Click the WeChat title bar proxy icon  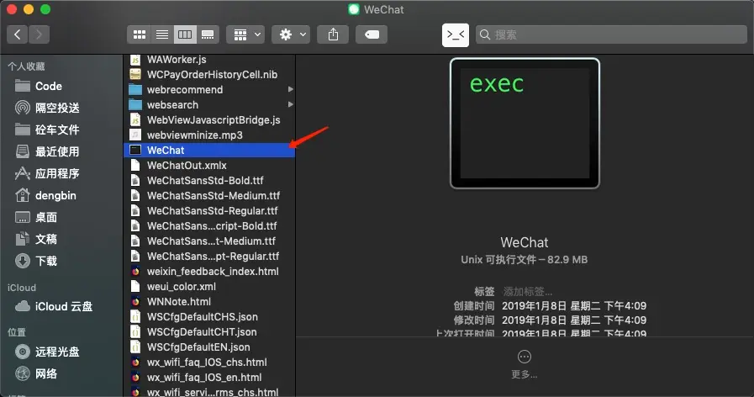pyautogui.click(x=354, y=9)
